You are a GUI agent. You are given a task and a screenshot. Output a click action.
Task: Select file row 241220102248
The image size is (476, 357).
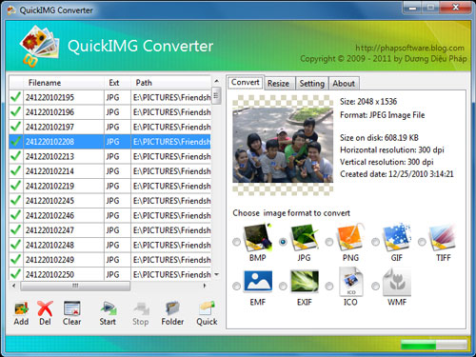[110, 245]
